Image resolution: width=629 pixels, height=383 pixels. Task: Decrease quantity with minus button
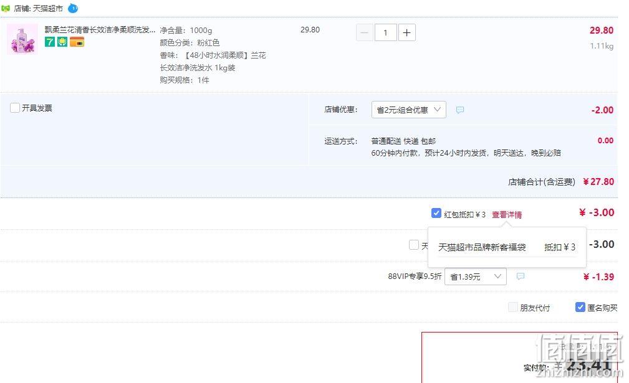(365, 32)
